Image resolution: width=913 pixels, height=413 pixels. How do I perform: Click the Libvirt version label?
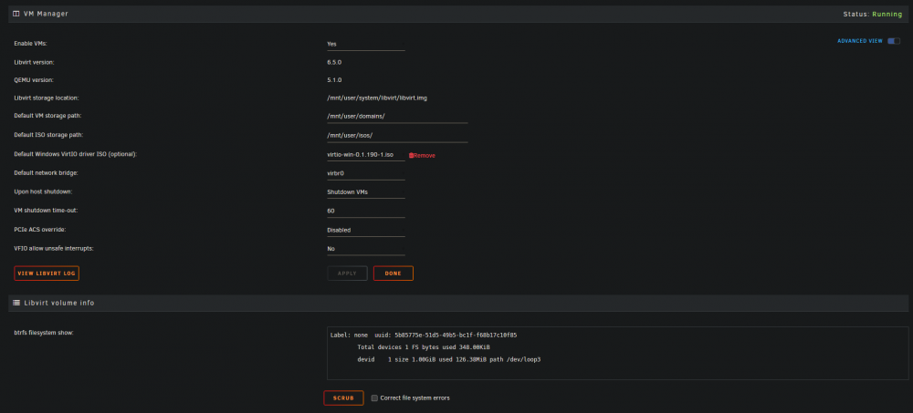pyautogui.click(x=34, y=62)
